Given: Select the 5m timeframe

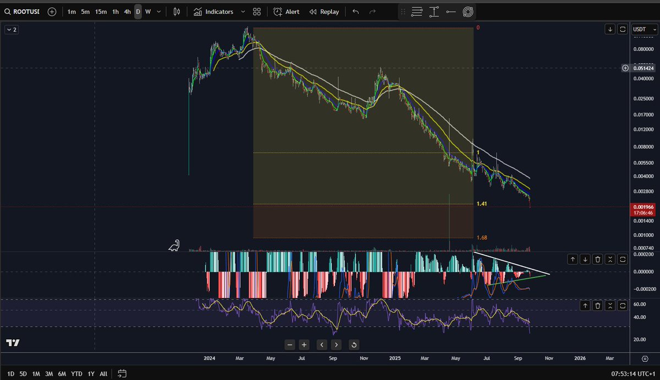Looking at the screenshot, I should pyautogui.click(x=85, y=12).
